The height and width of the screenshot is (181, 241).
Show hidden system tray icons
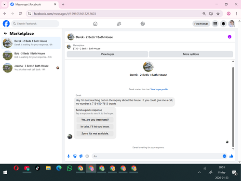pyautogui.click(x=199, y=172)
